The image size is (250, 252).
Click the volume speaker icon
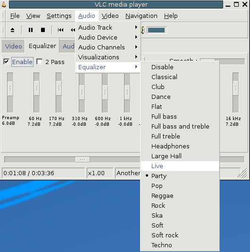coord(142,30)
